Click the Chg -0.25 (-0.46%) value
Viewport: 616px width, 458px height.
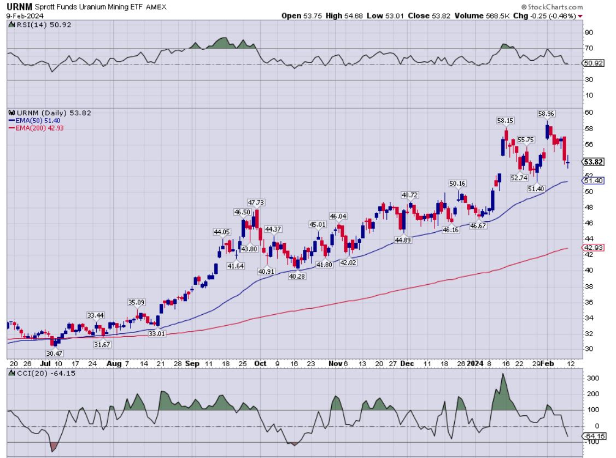click(544, 16)
